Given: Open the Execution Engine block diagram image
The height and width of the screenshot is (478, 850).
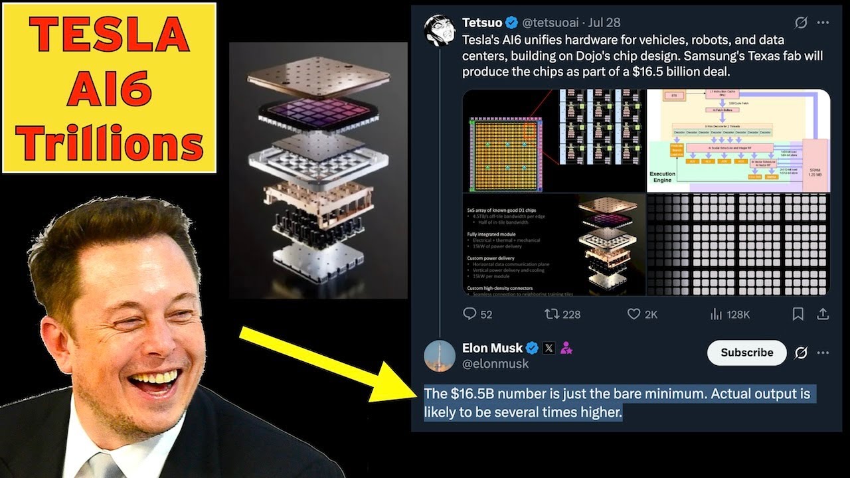Looking at the screenshot, I should tap(738, 141).
